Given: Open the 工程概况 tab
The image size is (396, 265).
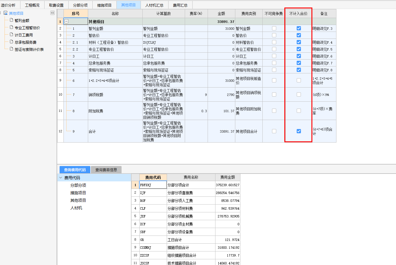Looking at the screenshot, I should [32, 5].
